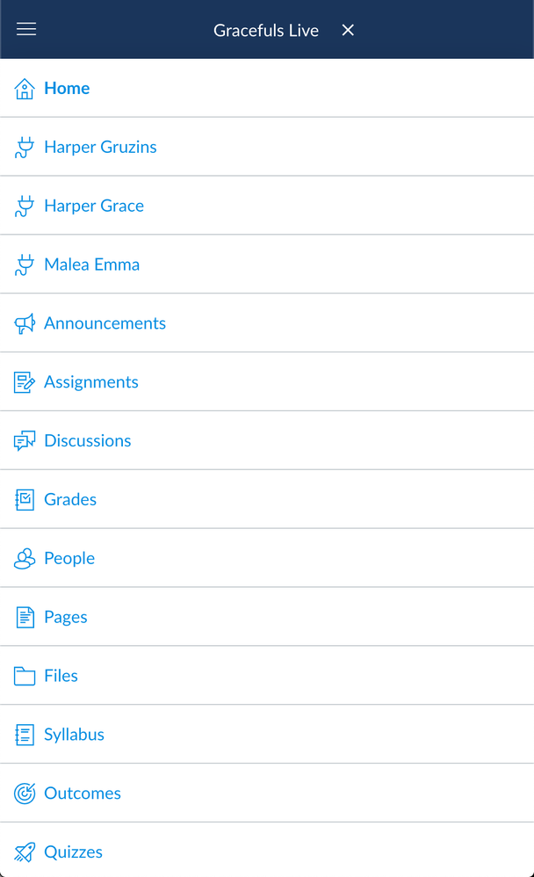The image size is (534, 877).
Task: Select the People group icon
Action: pos(24,558)
